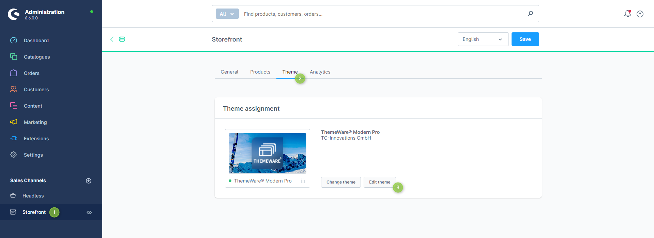Switch to the Analytics tab
This screenshot has height=238, width=654.
(320, 72)
